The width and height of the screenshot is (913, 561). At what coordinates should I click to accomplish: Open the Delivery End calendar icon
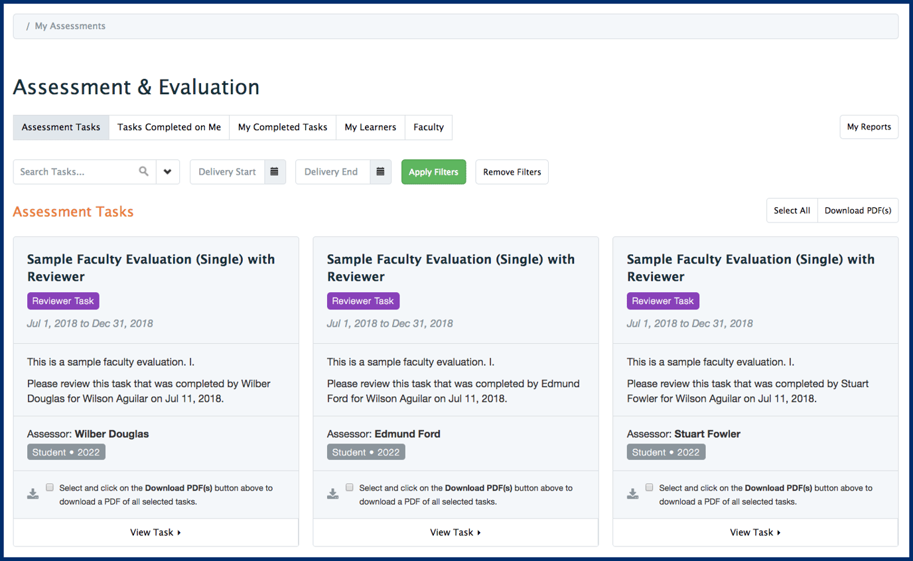[380, 171]
